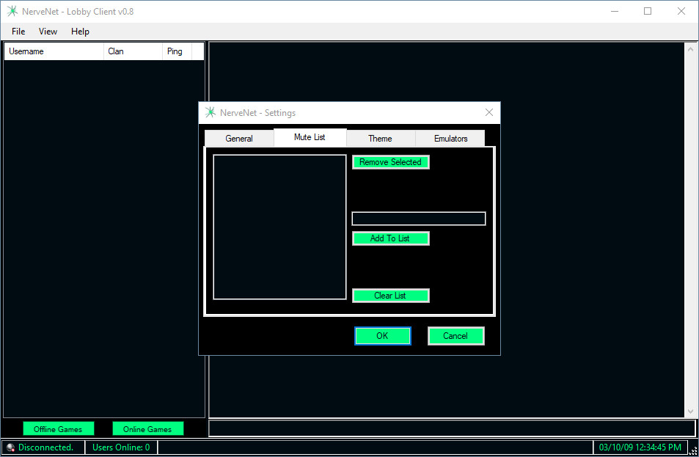Image resolution: width=699 pixels, height=457 pixels.
Task: Open the Theme tab
Action: (x=380, y=139)
